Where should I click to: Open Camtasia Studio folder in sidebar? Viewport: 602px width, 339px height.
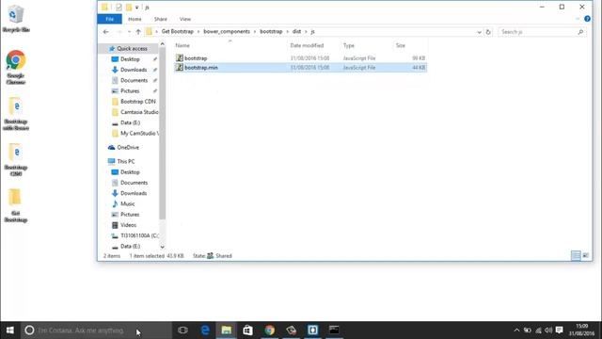(x=139, y=112)
